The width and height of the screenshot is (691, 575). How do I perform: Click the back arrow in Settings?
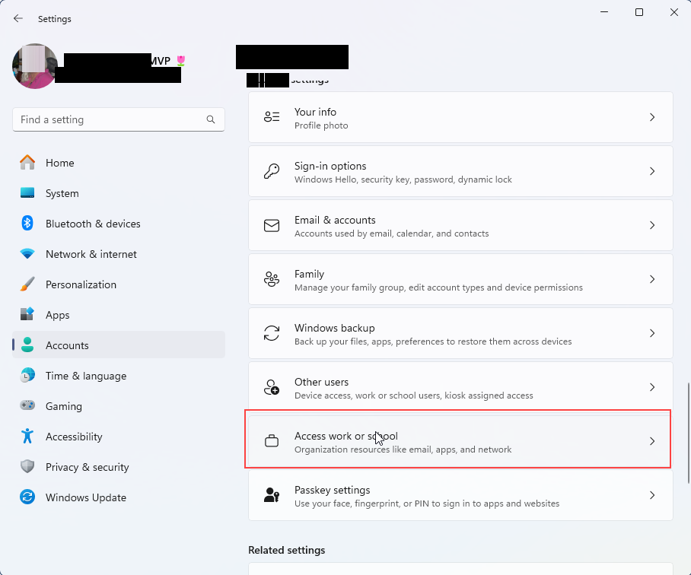point(18,18)
